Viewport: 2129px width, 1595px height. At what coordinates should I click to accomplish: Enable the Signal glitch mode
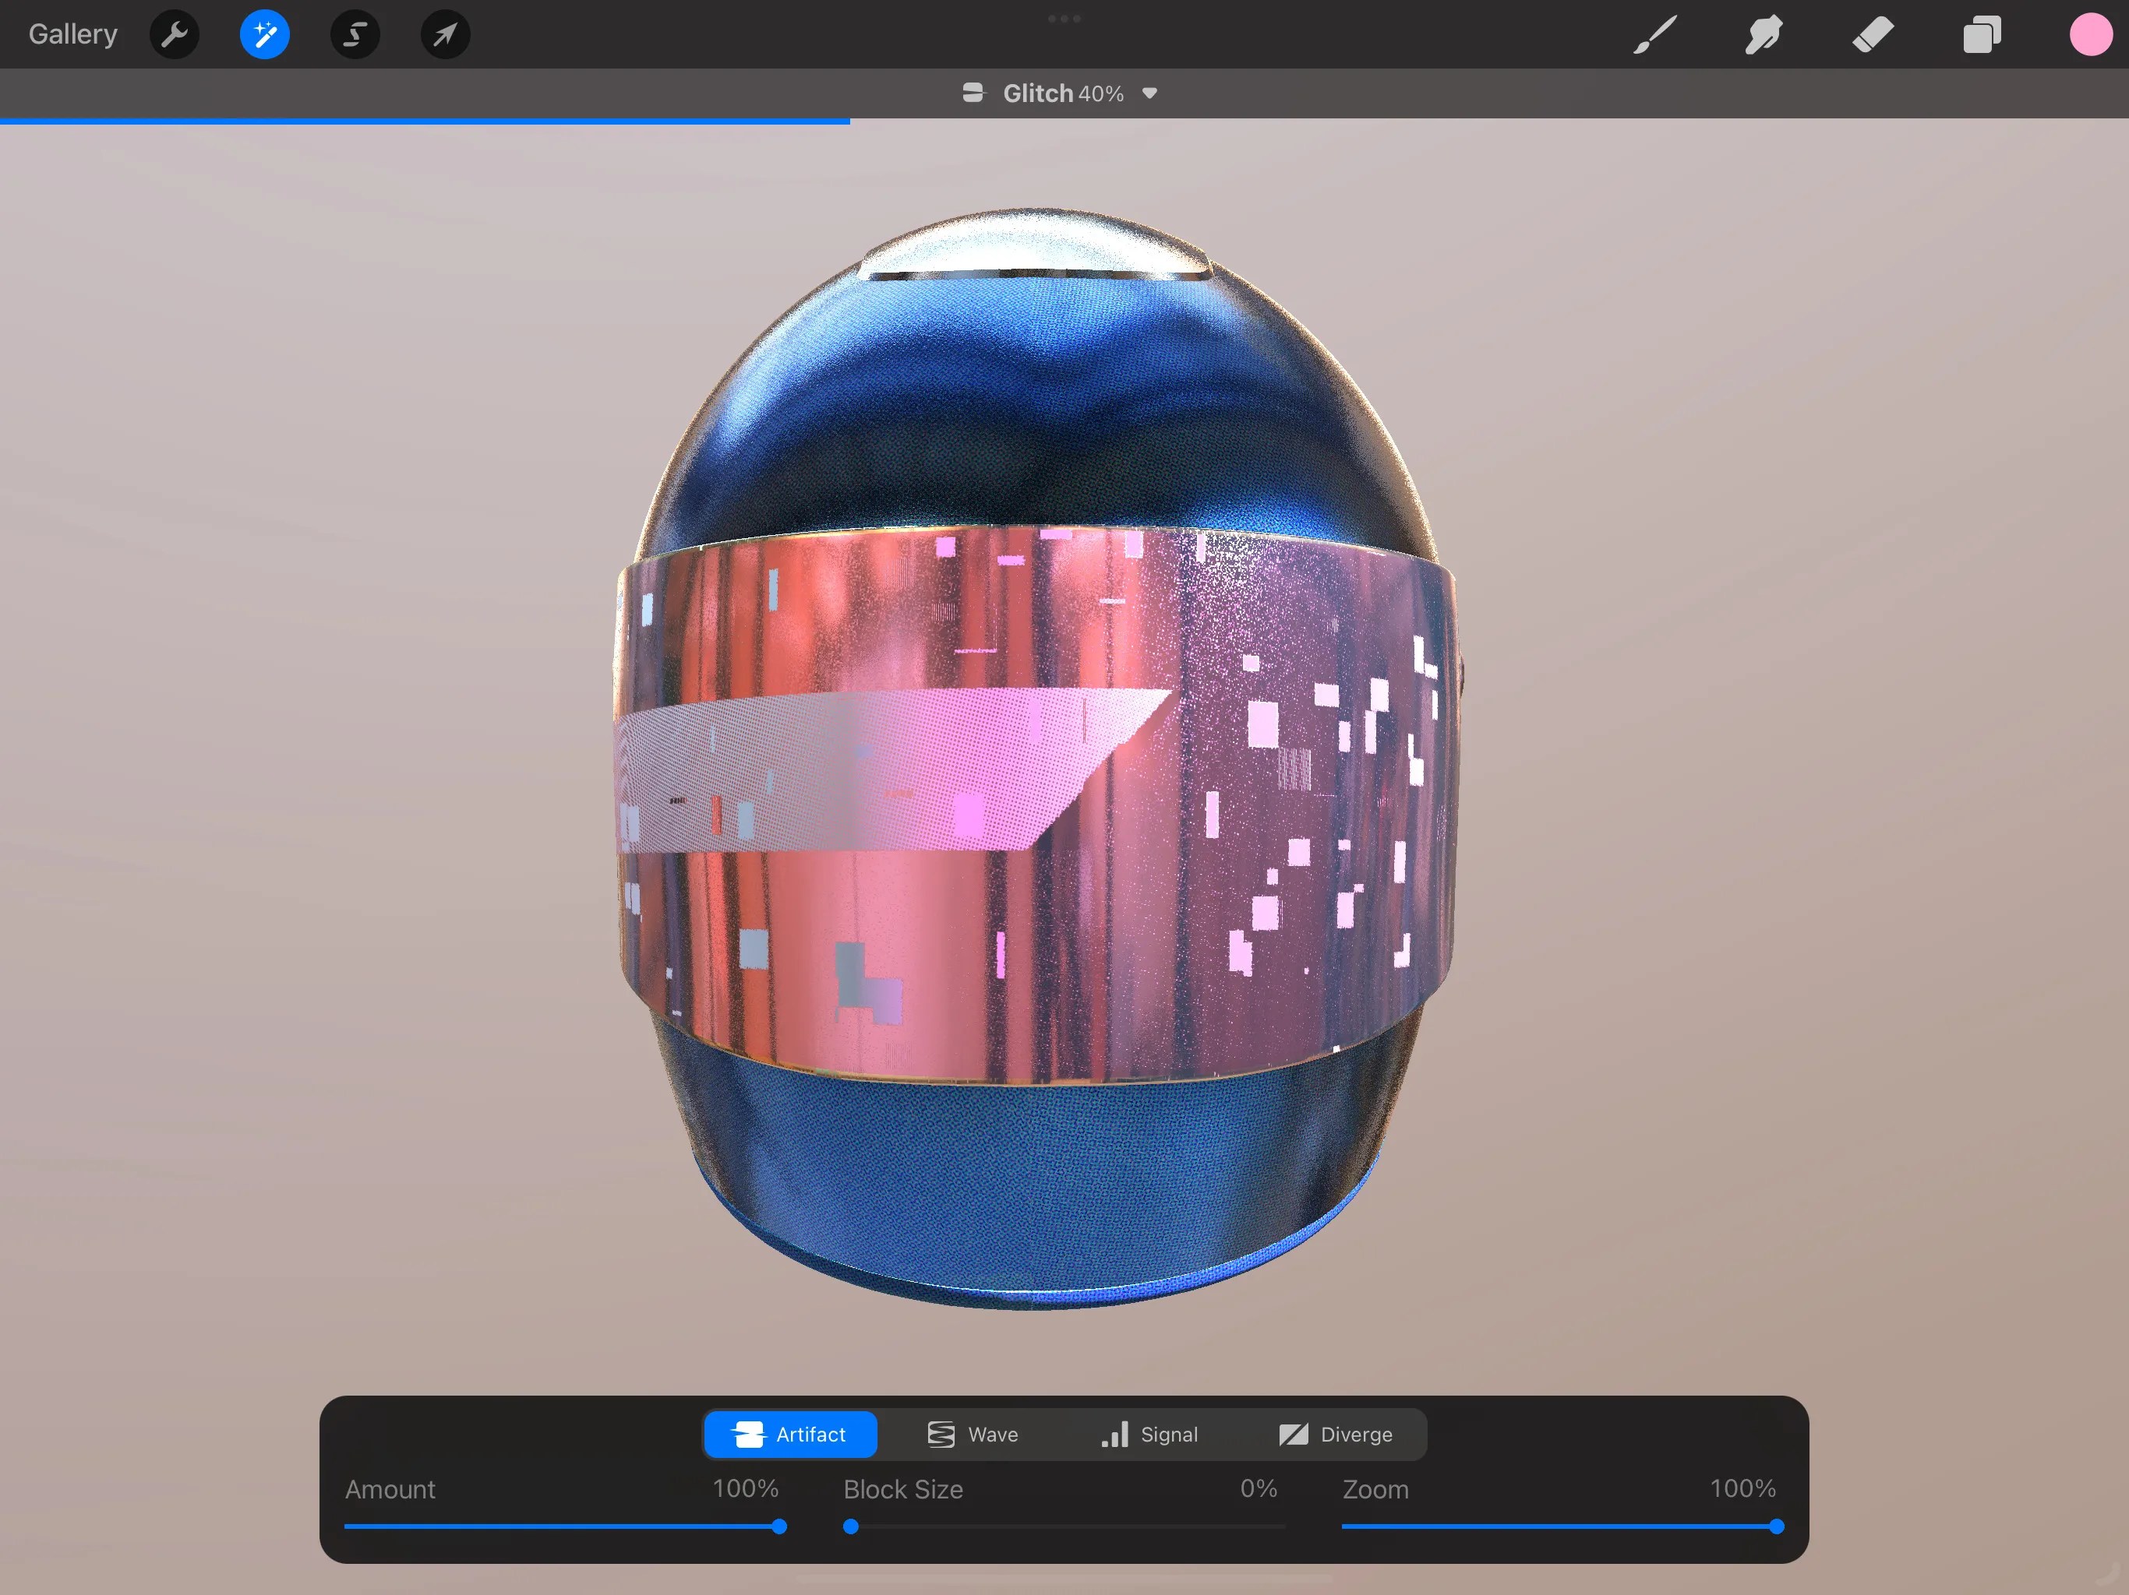pos(1151,1433)
